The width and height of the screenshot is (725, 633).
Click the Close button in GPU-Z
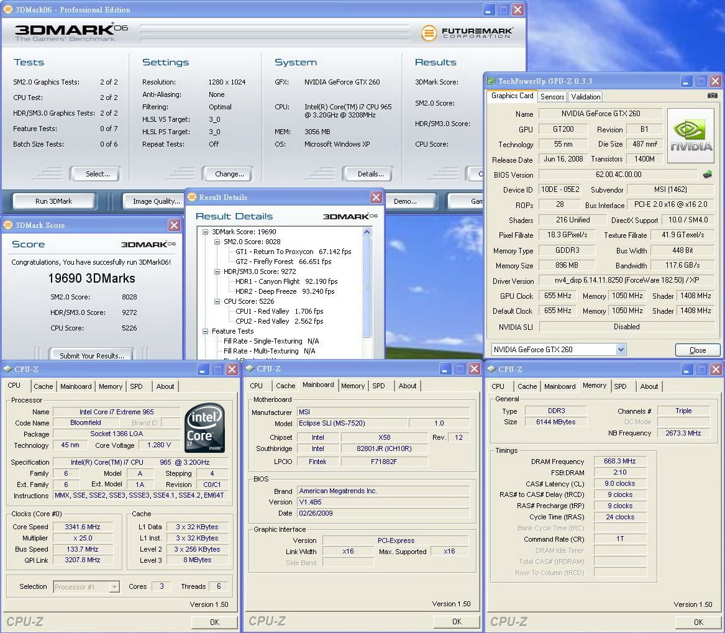click(697, 350)
